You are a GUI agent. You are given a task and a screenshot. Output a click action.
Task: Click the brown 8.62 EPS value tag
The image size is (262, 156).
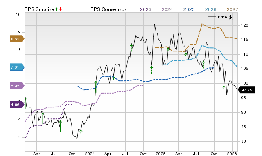pos(17,39)
